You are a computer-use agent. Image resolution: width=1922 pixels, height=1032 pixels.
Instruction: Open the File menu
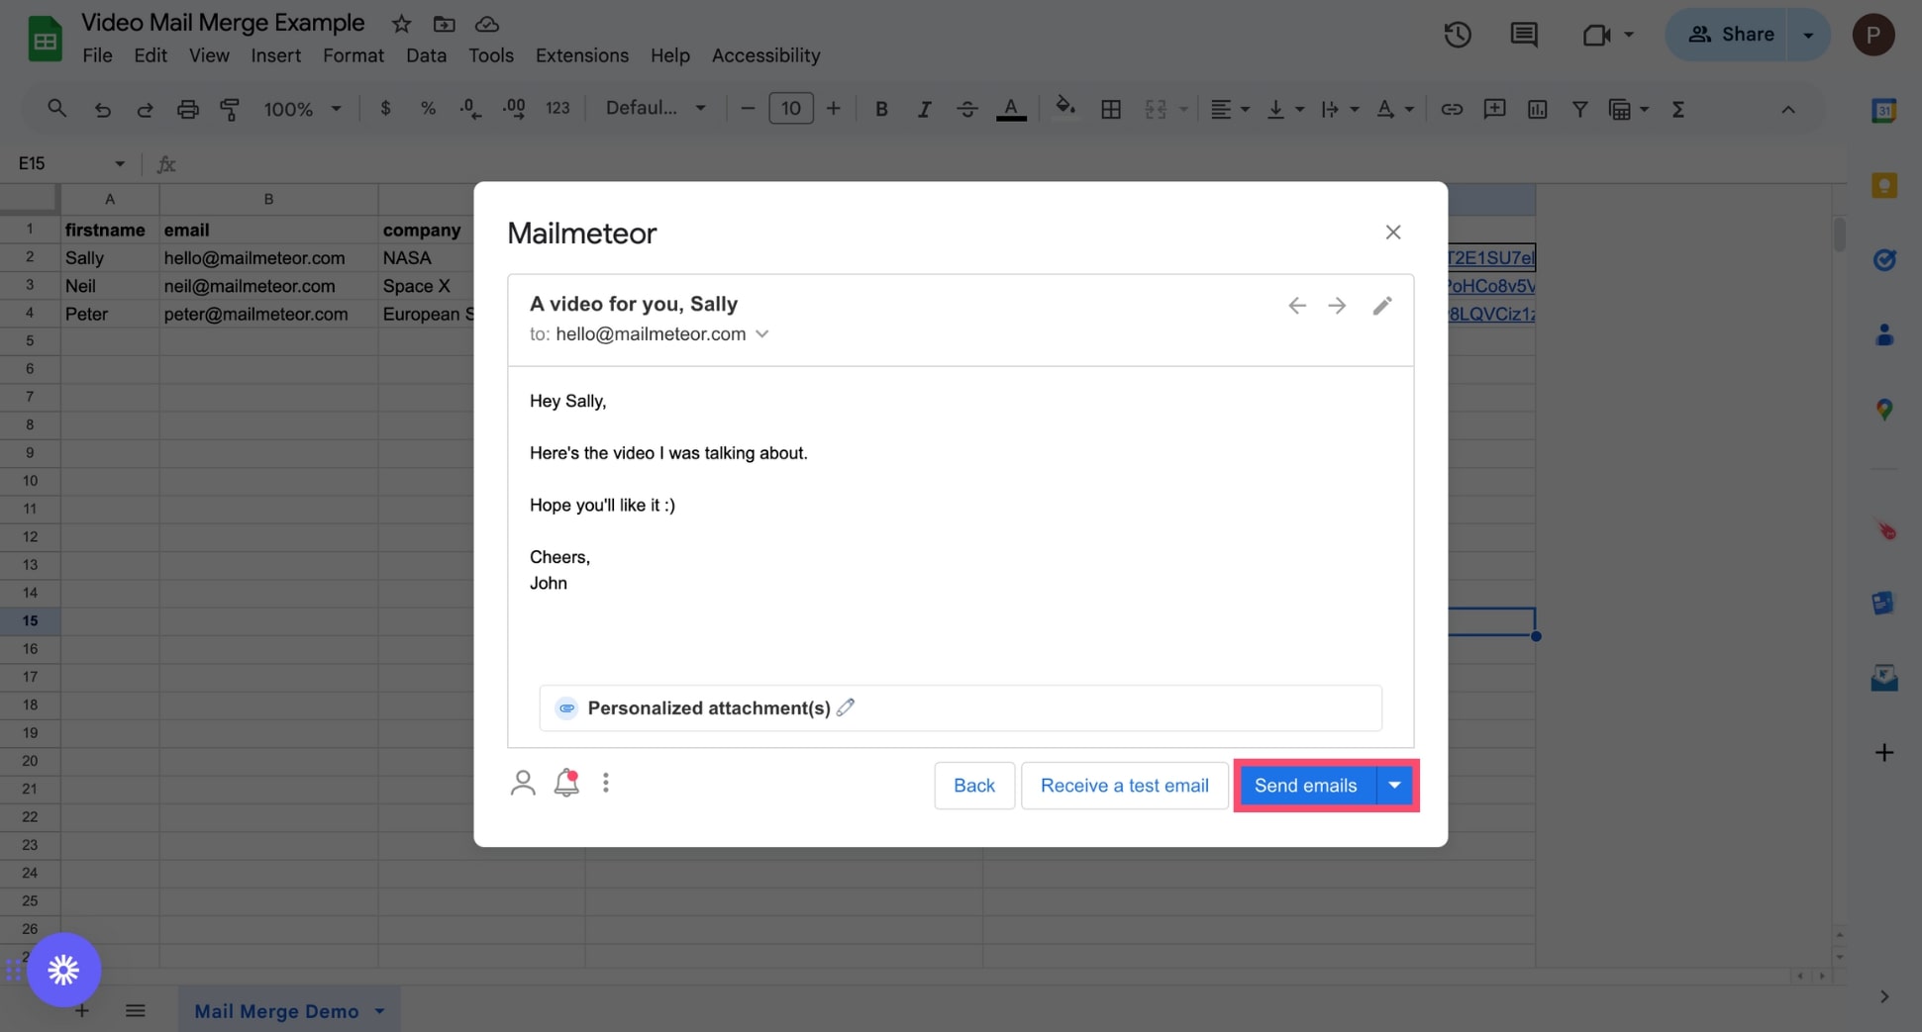coord(97,55)
